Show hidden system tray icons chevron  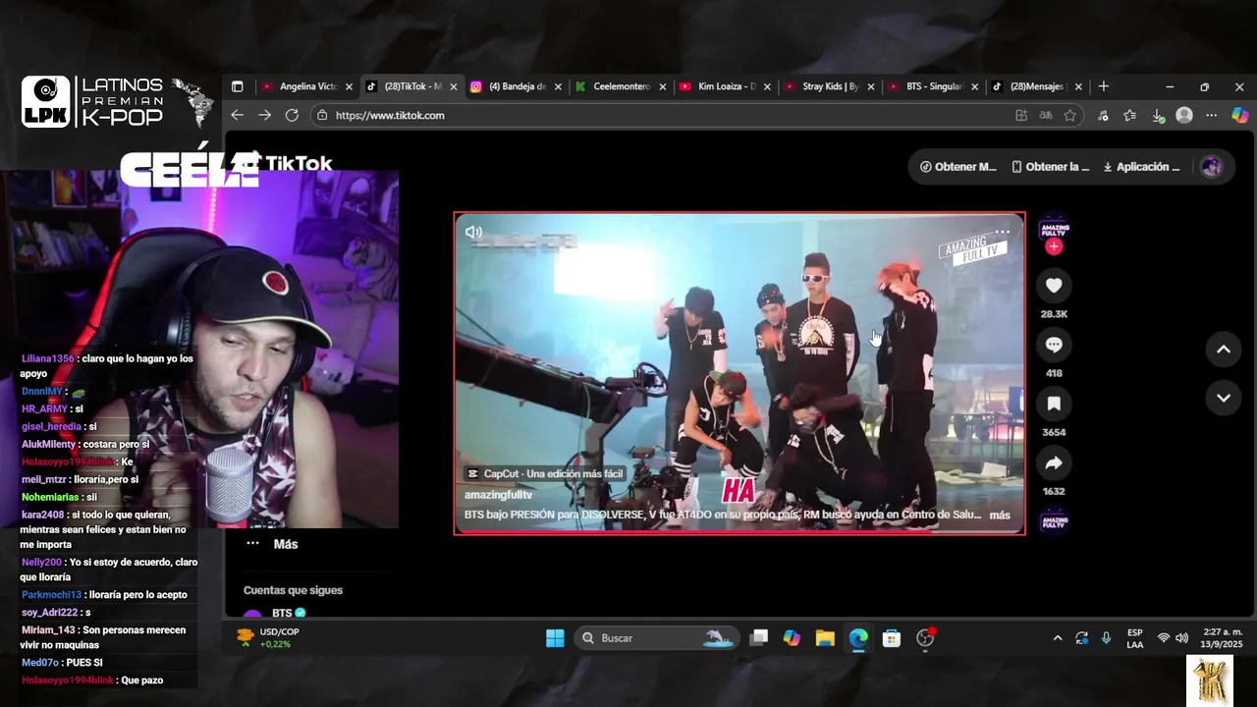[x=1058, y=638]
